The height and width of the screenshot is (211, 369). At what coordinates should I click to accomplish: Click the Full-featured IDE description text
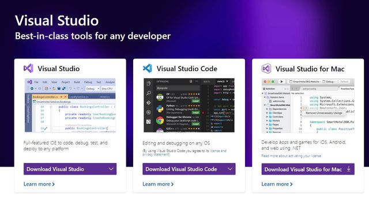[x=65, y=146]
